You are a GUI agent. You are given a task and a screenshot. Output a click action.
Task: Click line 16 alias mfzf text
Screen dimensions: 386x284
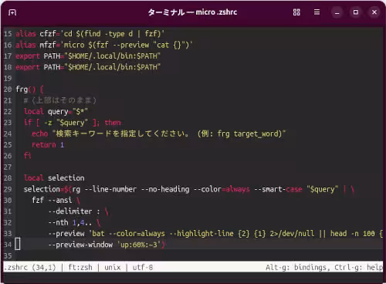[x=104, y=45]
